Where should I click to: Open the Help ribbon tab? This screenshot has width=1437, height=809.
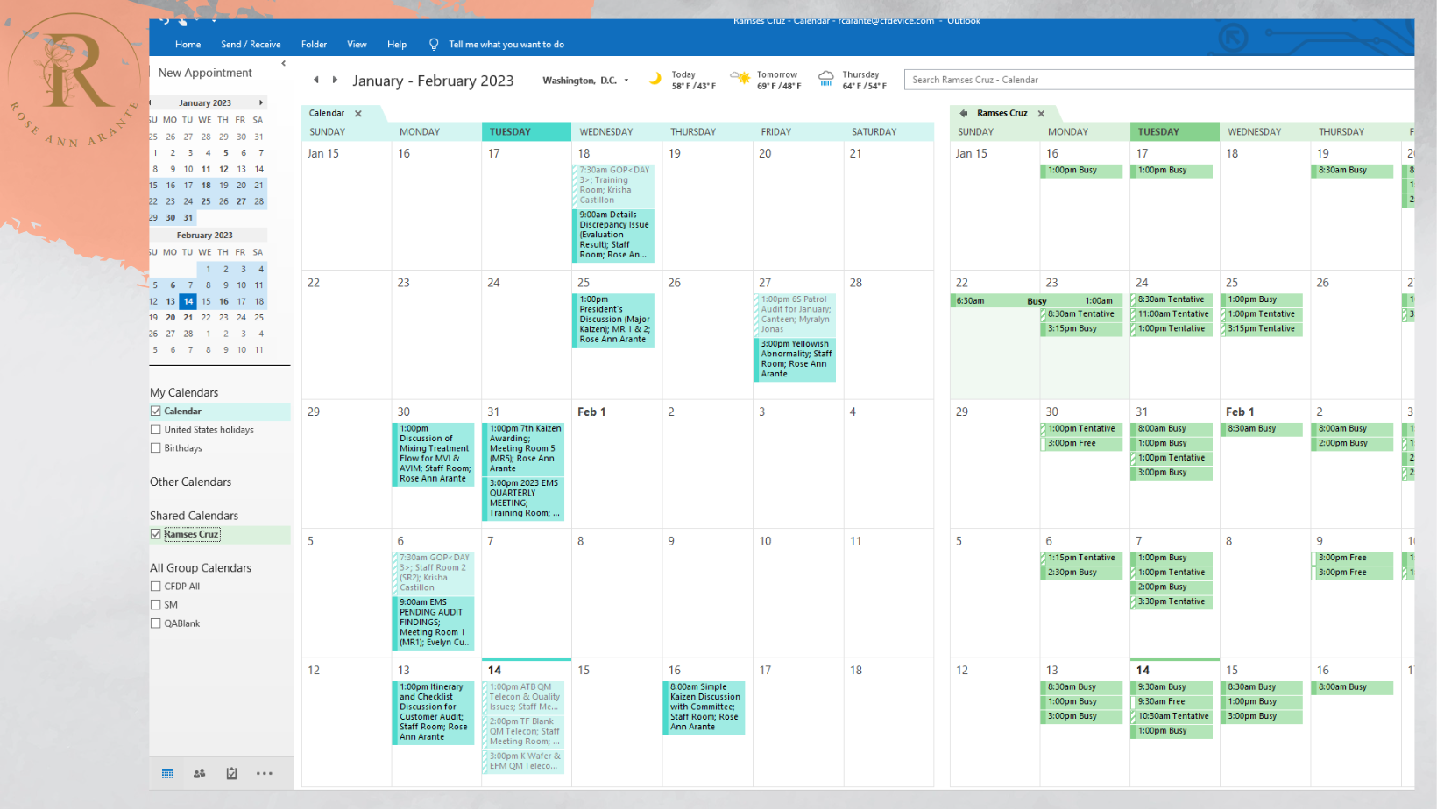click(x=397, y=45)
